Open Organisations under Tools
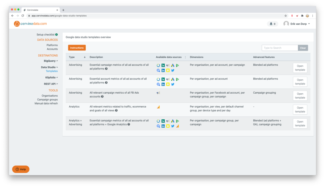This screenshot has height=187, width=325. pos(50,96)
